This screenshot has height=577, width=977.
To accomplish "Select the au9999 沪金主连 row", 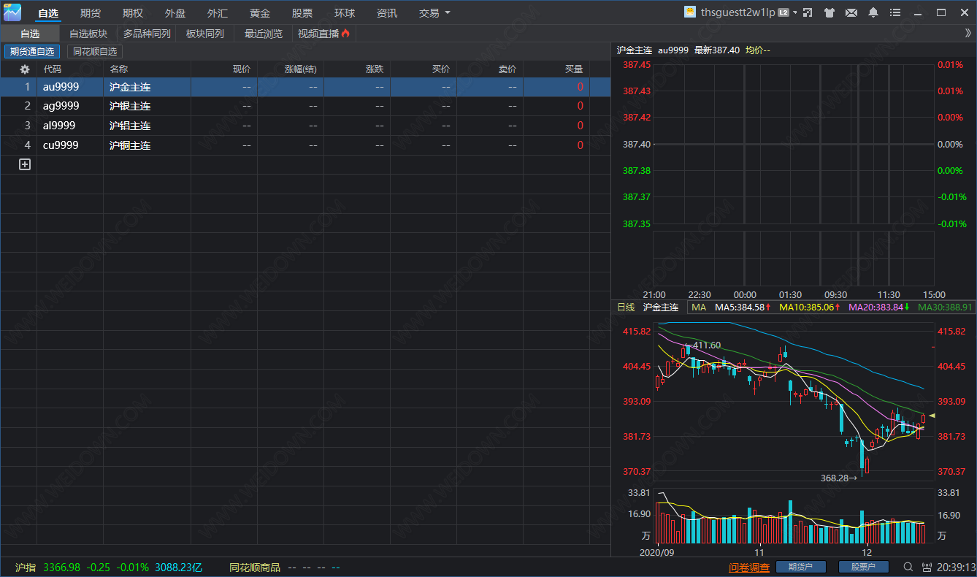I will pyautogui.click(x=305, y=87).
